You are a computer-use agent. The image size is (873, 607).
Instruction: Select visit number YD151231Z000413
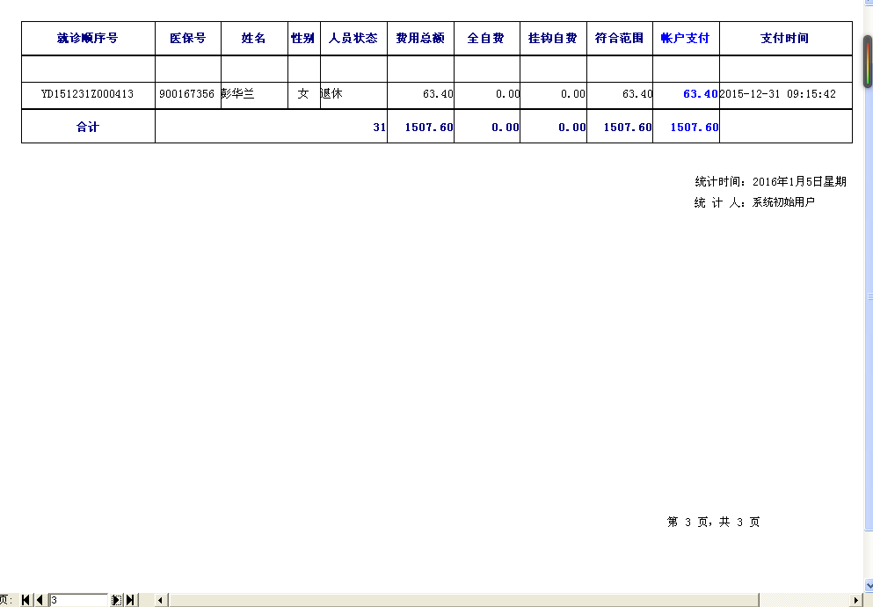tap(87, 94)
